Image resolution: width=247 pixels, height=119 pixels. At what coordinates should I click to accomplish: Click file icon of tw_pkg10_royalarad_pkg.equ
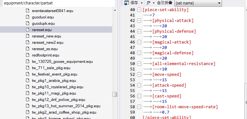(28, 87)
